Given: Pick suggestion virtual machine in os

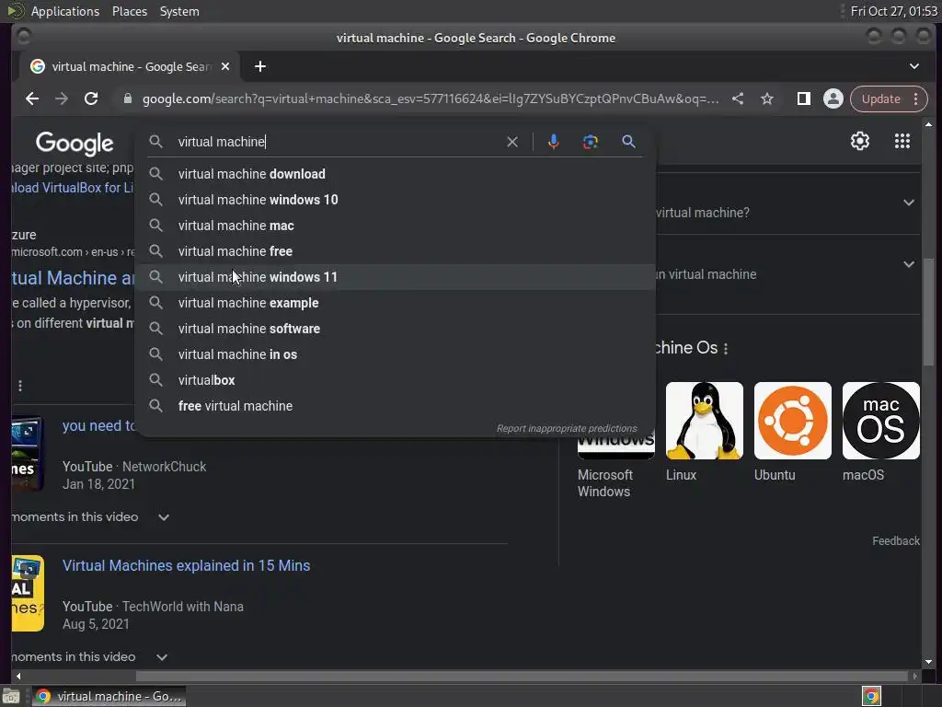Looking at the screenshot, I should coord(396,354).
